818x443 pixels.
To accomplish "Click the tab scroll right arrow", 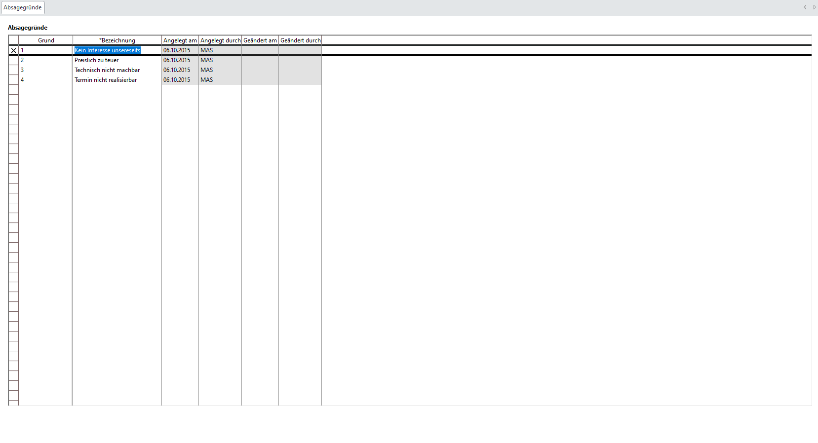I will 814,7.
